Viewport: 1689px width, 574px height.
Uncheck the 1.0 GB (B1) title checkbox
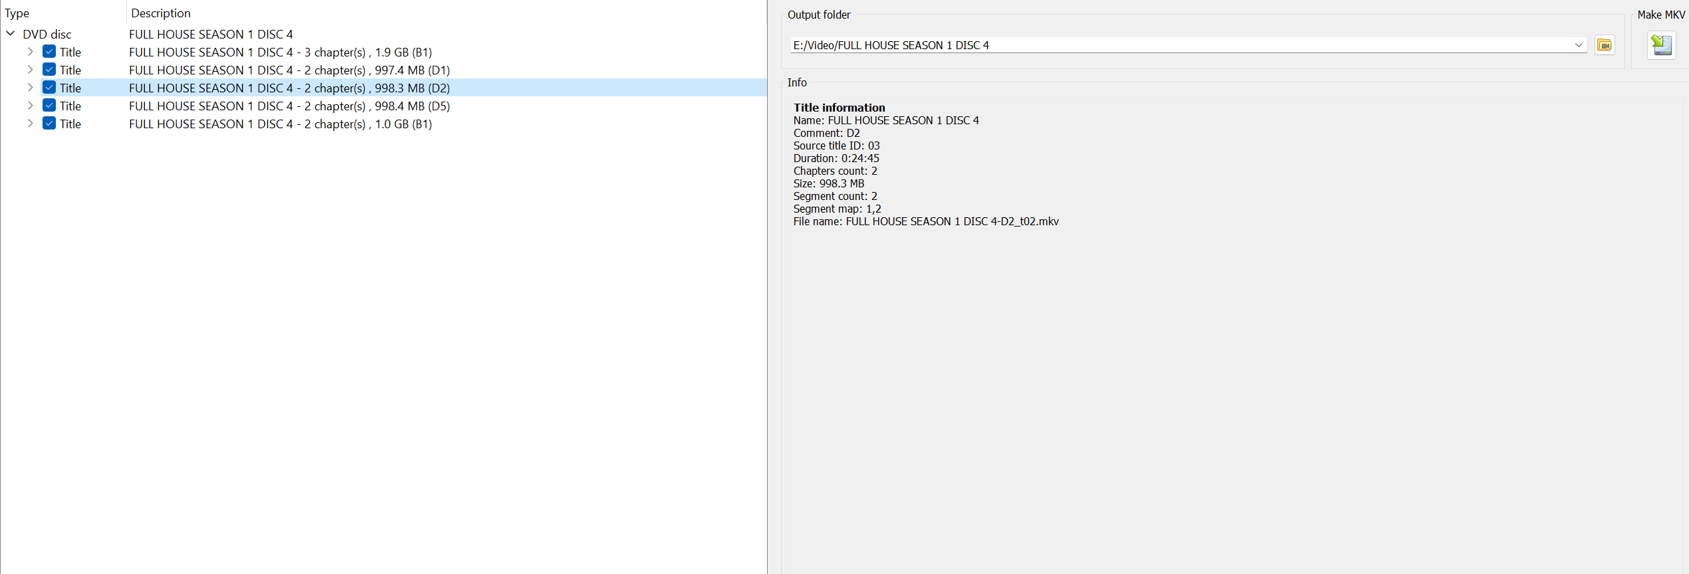tap(49, 123)
